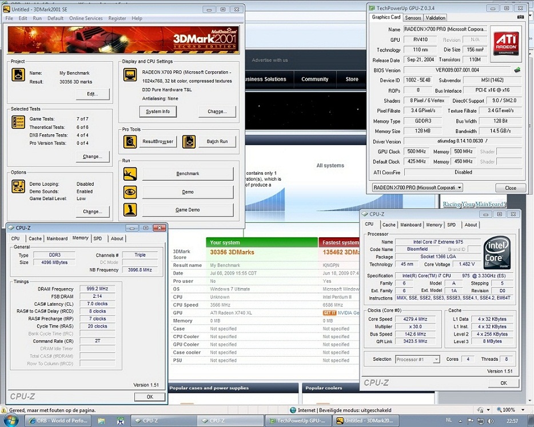534x427 pixels.
Task: Click the Demo button in Run section
Action: click(188, 192)
